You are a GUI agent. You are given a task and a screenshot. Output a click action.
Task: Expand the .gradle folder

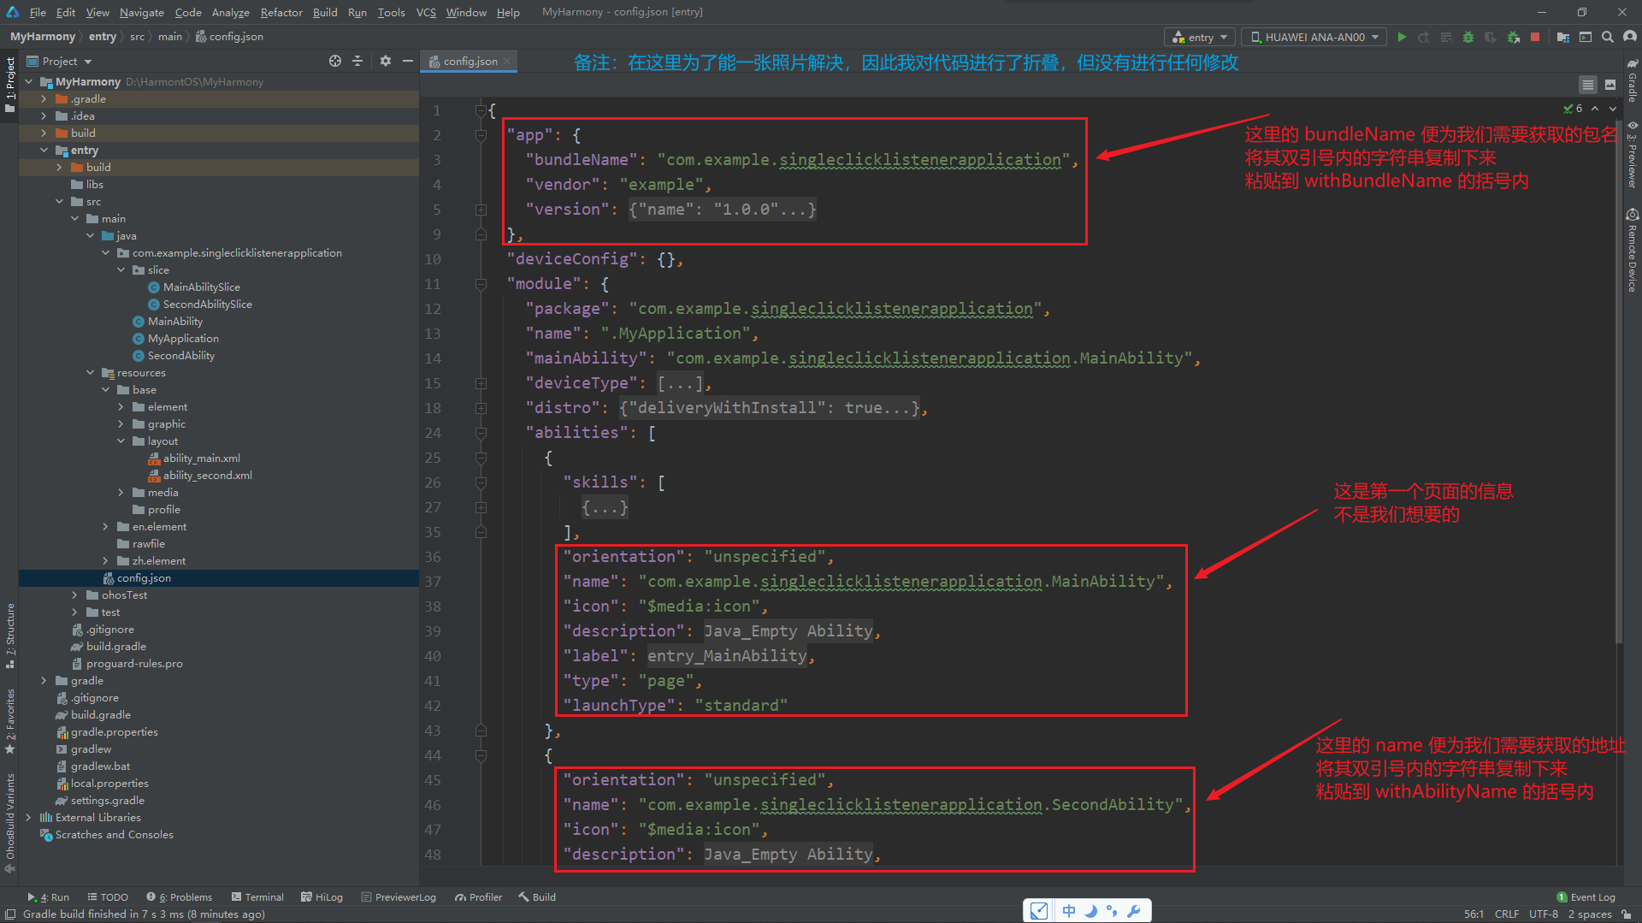[x=44, y=99]
